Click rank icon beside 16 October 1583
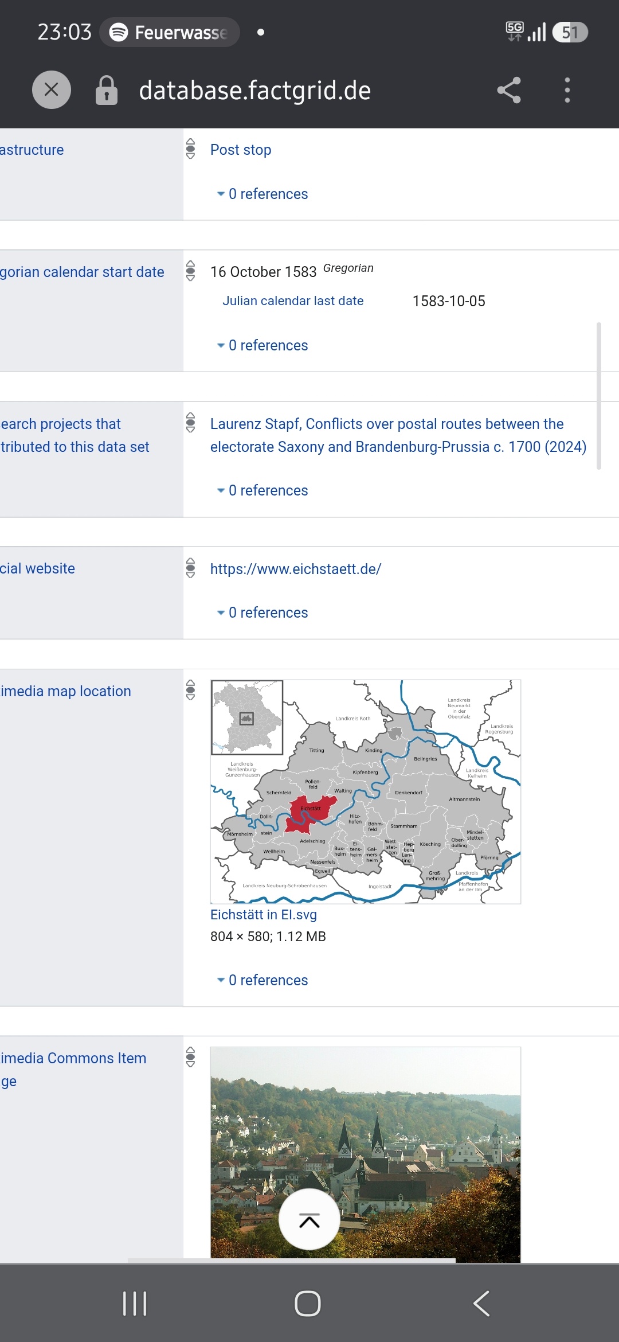 [x=191, y=271]
